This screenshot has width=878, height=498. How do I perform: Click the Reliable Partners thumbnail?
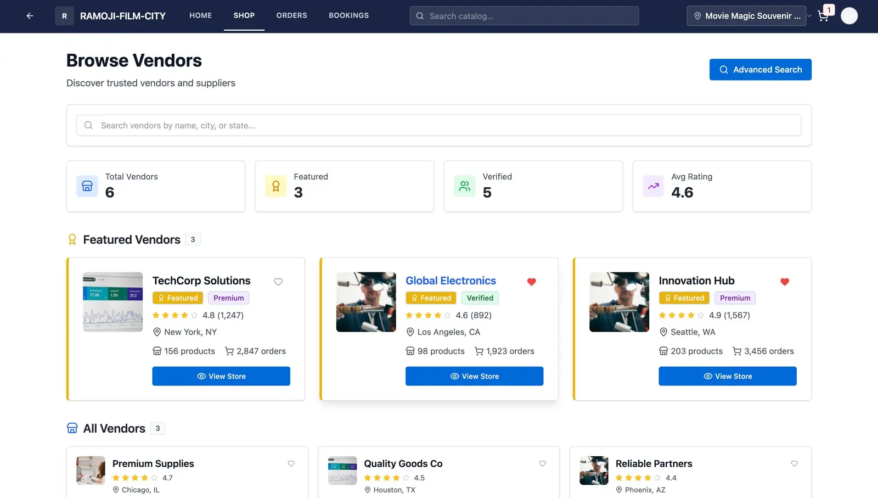pyautogui.click(x=594, y=471)
